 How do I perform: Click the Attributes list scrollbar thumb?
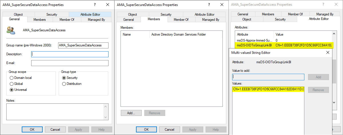pyautogui.click(x=334, y=71)
